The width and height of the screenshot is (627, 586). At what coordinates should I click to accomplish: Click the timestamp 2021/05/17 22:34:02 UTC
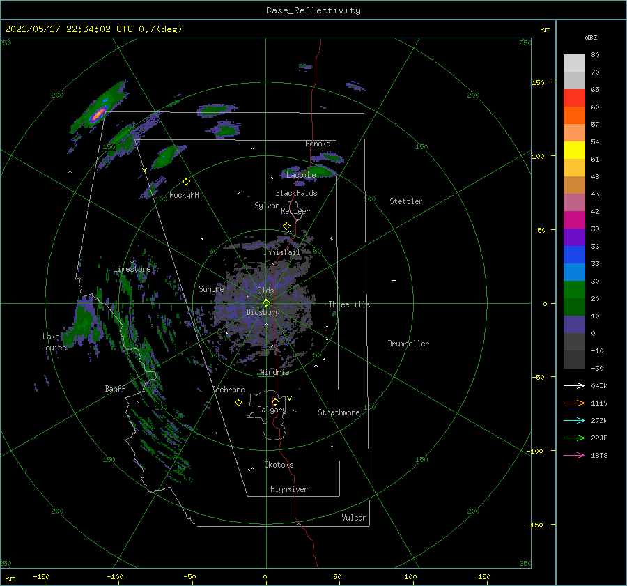tap(69, 29)
